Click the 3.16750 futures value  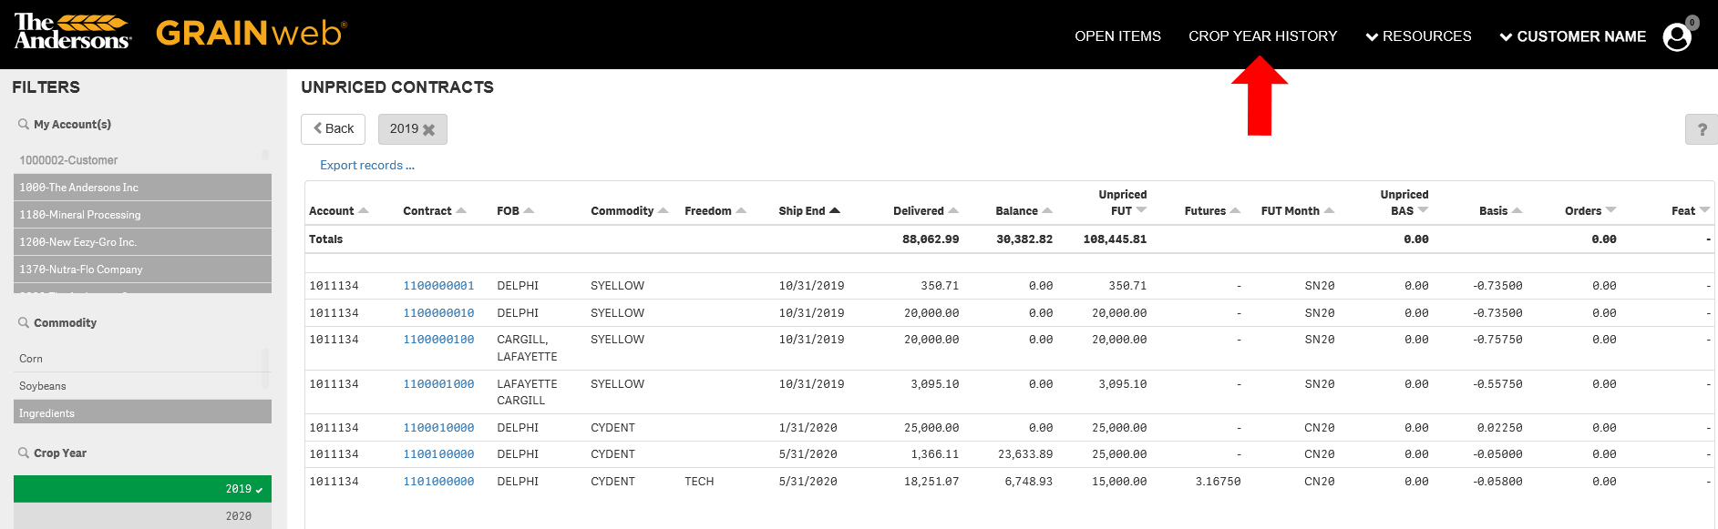(x=1218, y=482)
